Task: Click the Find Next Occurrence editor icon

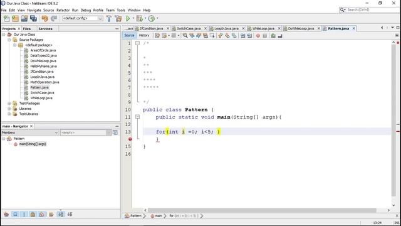Action: coord(199,36)
